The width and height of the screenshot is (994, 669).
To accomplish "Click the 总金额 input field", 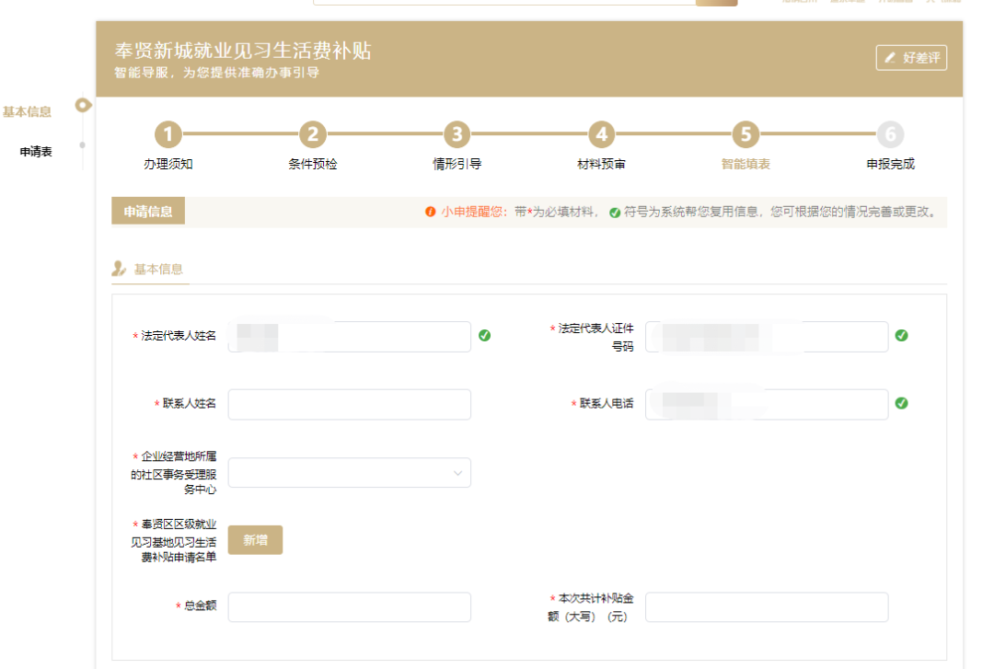I will tap(349, 606).
